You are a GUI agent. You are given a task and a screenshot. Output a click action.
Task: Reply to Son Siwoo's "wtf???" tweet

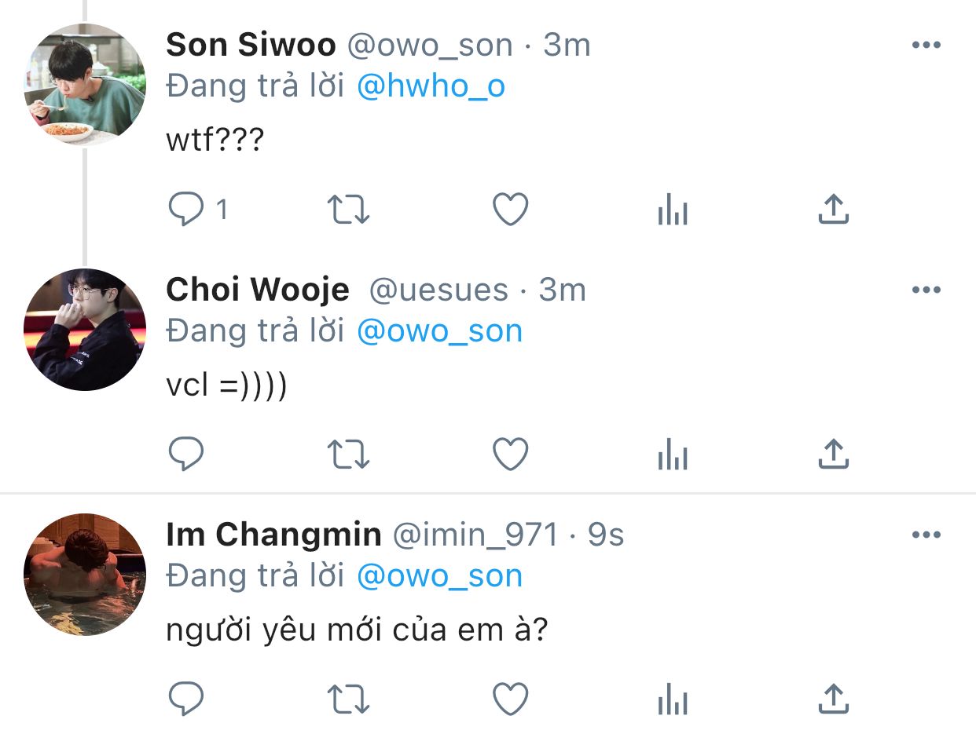(x=186, y=210)
